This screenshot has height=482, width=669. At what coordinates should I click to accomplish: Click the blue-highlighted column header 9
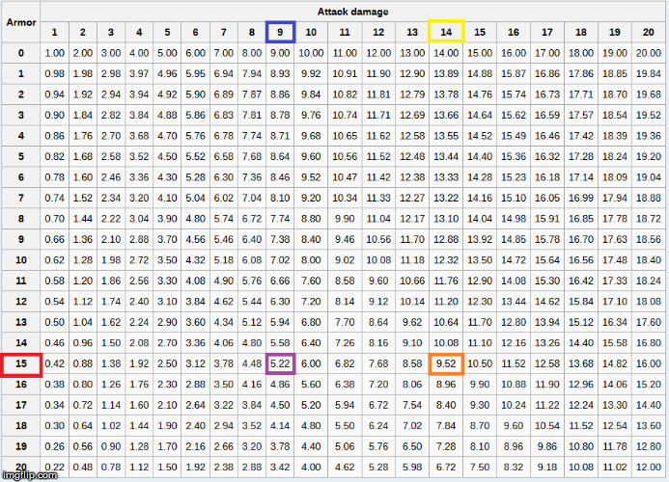point(281,32)
